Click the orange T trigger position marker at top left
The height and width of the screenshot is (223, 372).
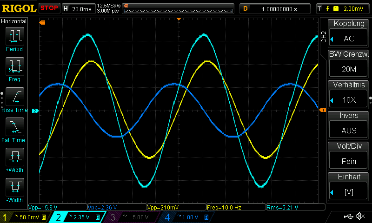(x=42, y=22)
